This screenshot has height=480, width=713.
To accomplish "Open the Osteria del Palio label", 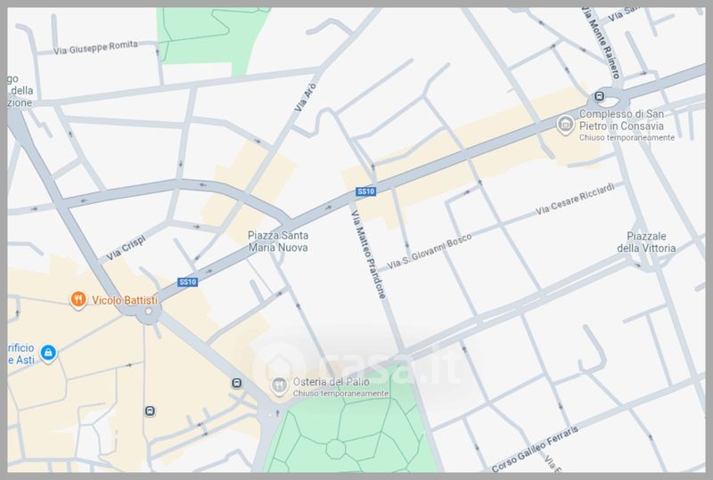I will [x=332, y=383].
